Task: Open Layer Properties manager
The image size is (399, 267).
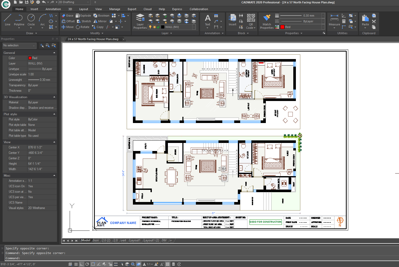Action: click(x=140, y=21)
